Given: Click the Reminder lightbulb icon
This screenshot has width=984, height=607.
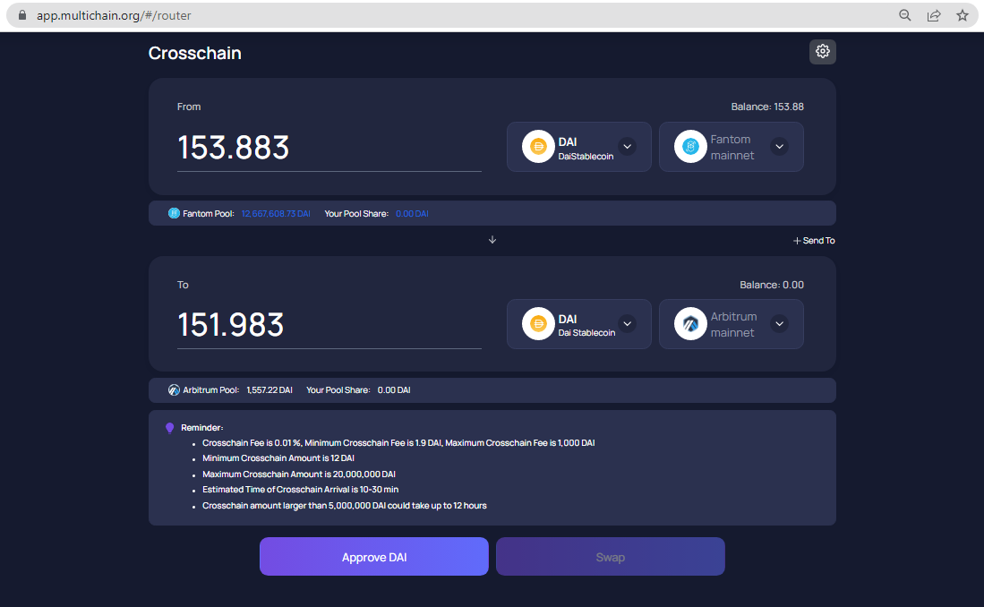Looking at the screenshot, I should (169, 428).
